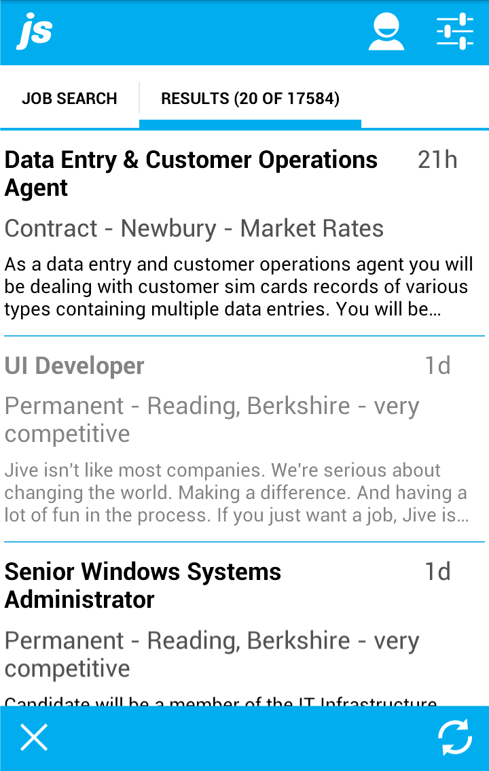Tap UI Developer's Permanent - Reading, Berkshire line
Image resolution: width=489 pixels, height=771 pixels.
(212, 419)
